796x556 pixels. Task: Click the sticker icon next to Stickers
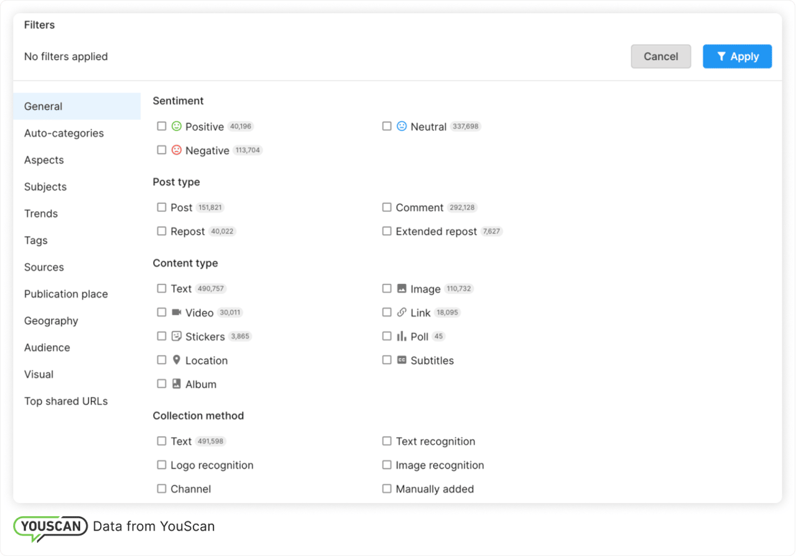pyautogui.click(x=177, y=336)
